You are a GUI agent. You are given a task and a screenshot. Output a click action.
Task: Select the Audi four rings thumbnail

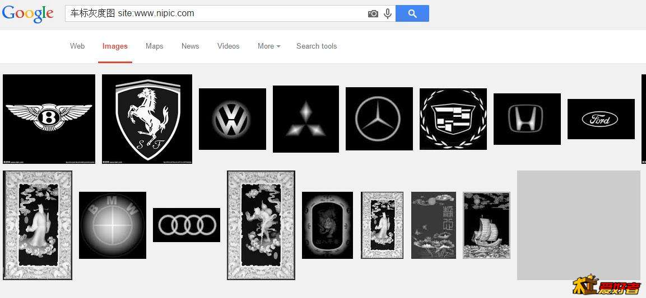point(187,225)
